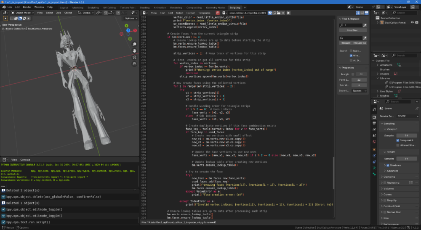
Task: Open the Output properties tab icon
Action: pyautogui.click(x=374, y=124)
